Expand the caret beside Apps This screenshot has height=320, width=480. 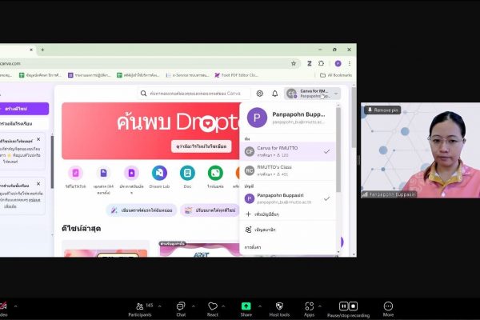point(320,306)
